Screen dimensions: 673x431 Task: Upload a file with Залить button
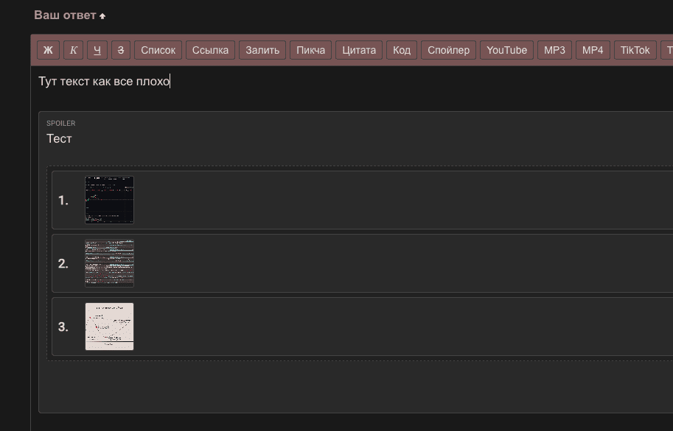coord(262,50)
